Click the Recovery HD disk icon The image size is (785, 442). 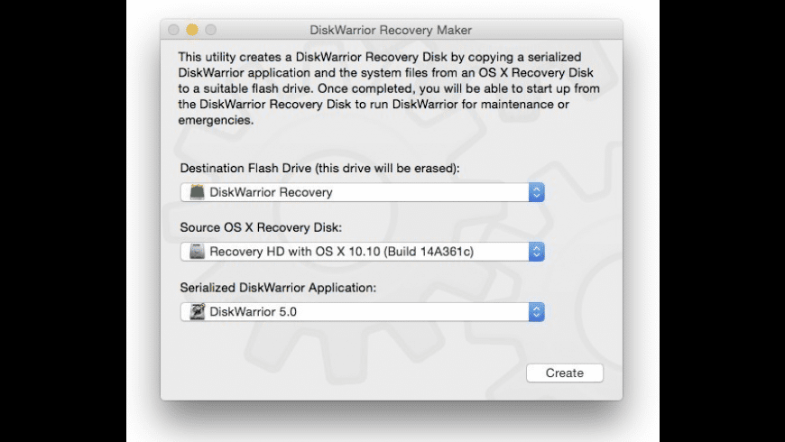[196, 252]
